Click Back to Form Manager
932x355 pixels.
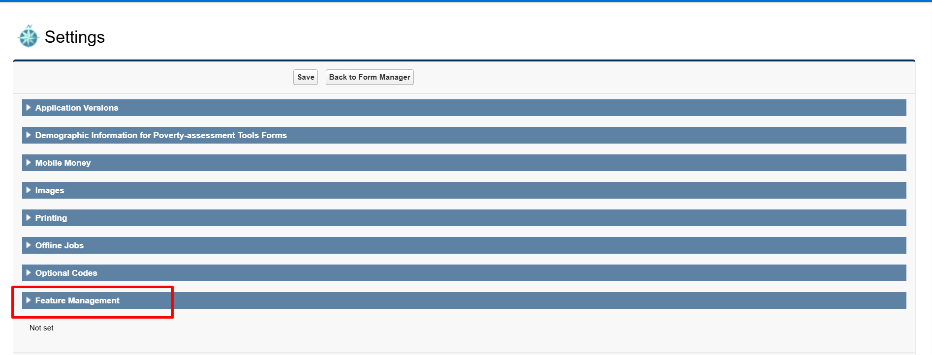pyautogui.click(x=370, y=77)
